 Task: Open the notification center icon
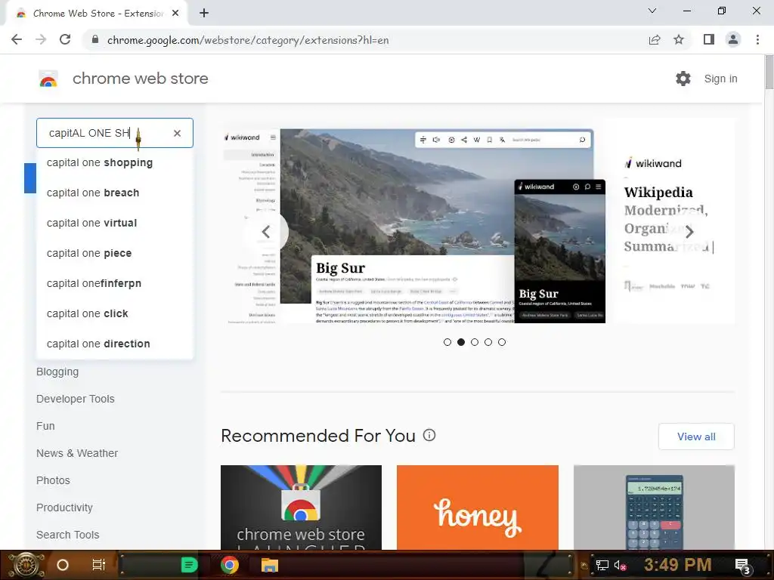coord(743,566)
